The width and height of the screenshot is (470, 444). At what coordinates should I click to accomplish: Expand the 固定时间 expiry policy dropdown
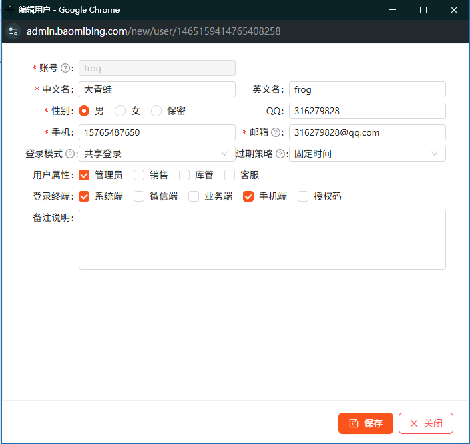click(x=367, y=154)
